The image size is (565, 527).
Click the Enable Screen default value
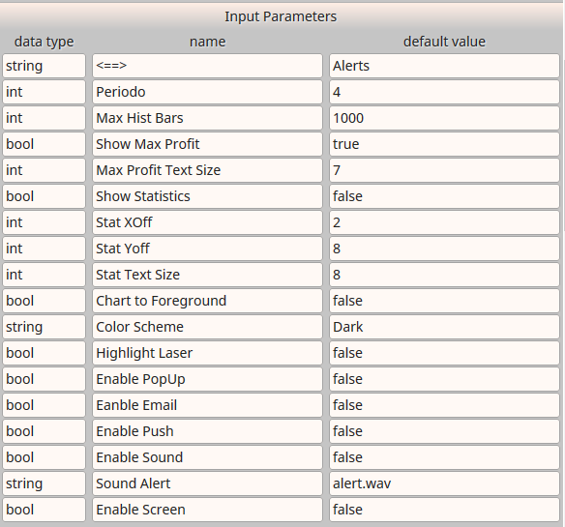pyautogui.click(x=444, y=510)
